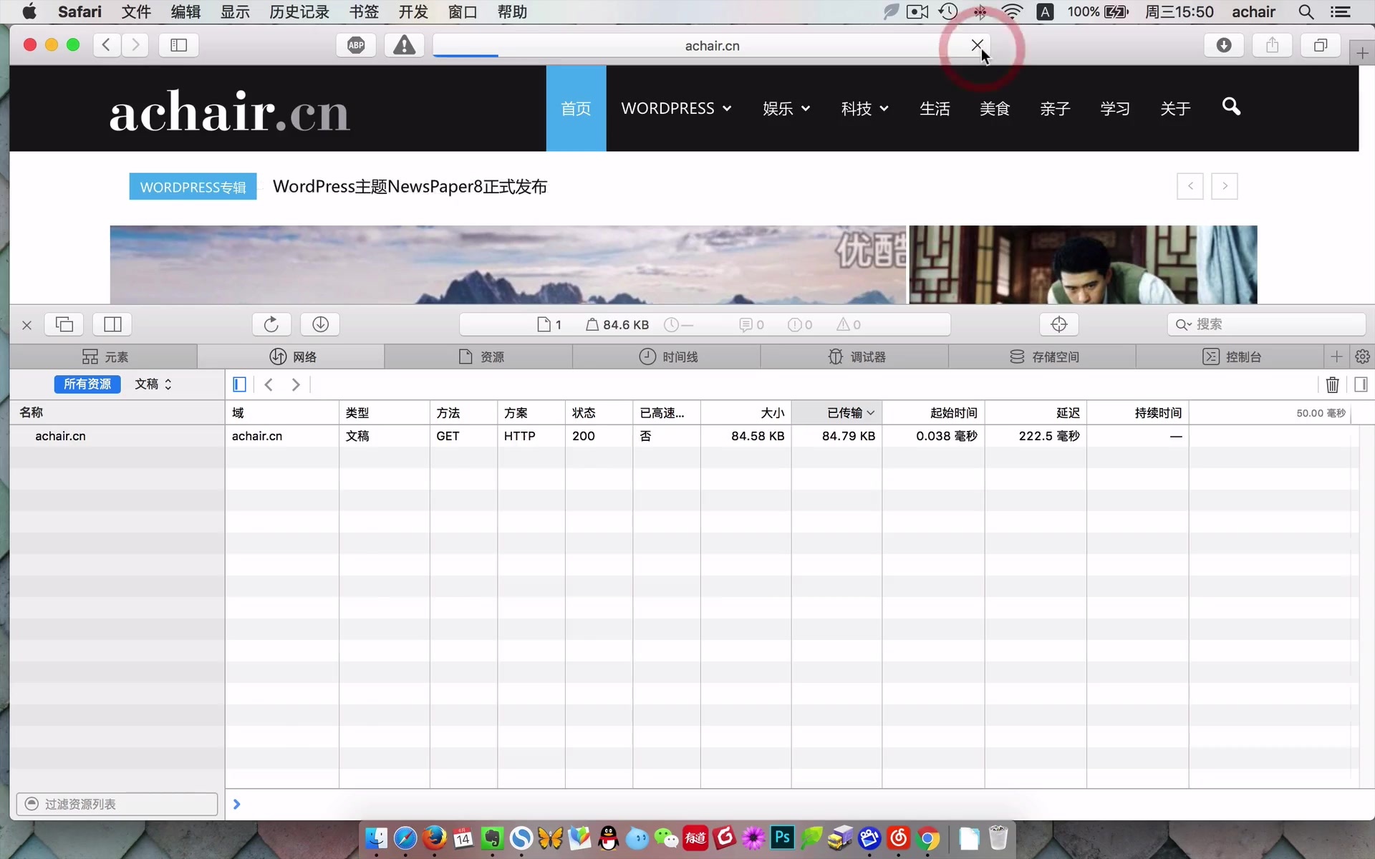Click the achair.cn address field
The image size is (1375, 859).
click(712, 45)
